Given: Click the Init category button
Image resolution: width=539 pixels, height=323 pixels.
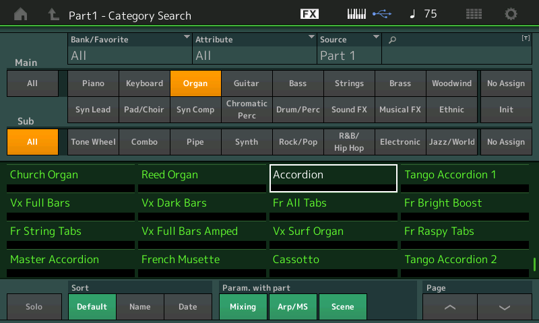Looking at the screenshot, I should 506,110.
